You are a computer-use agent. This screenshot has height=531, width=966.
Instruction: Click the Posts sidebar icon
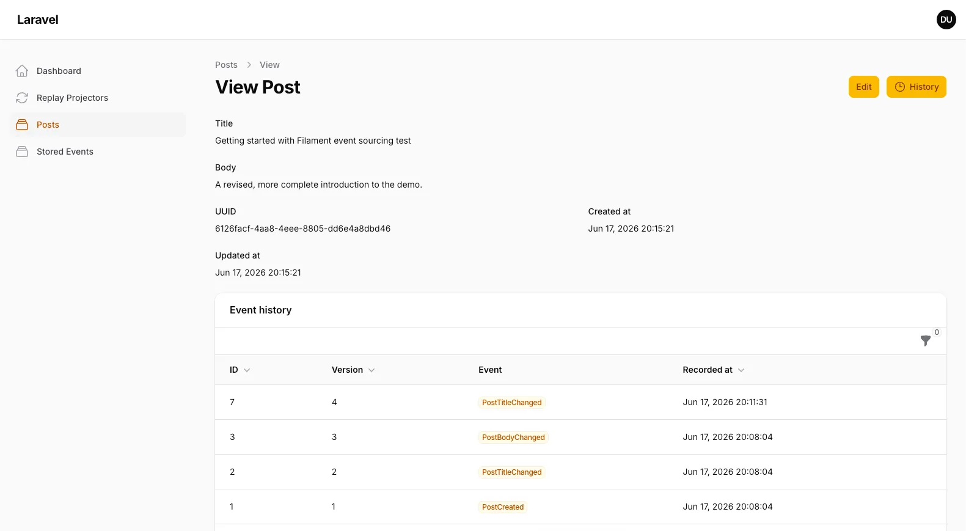coord(22,125)
